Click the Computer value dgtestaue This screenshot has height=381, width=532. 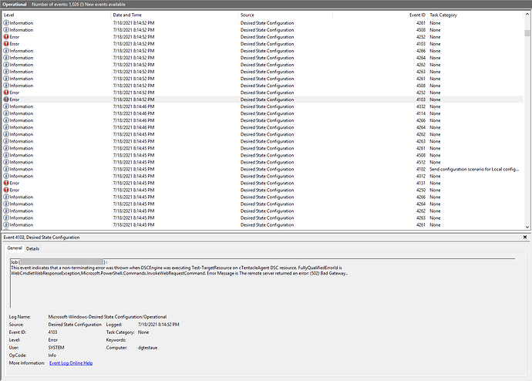pos(147,347)
